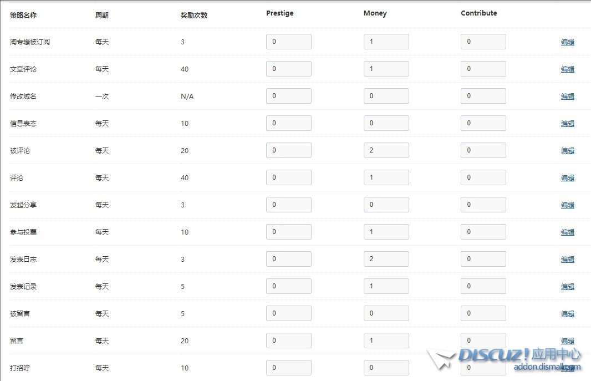Click 编辑 for the 发起分享 policy
The height and width of the screenshot is (381, 591).
coord(567,205)
